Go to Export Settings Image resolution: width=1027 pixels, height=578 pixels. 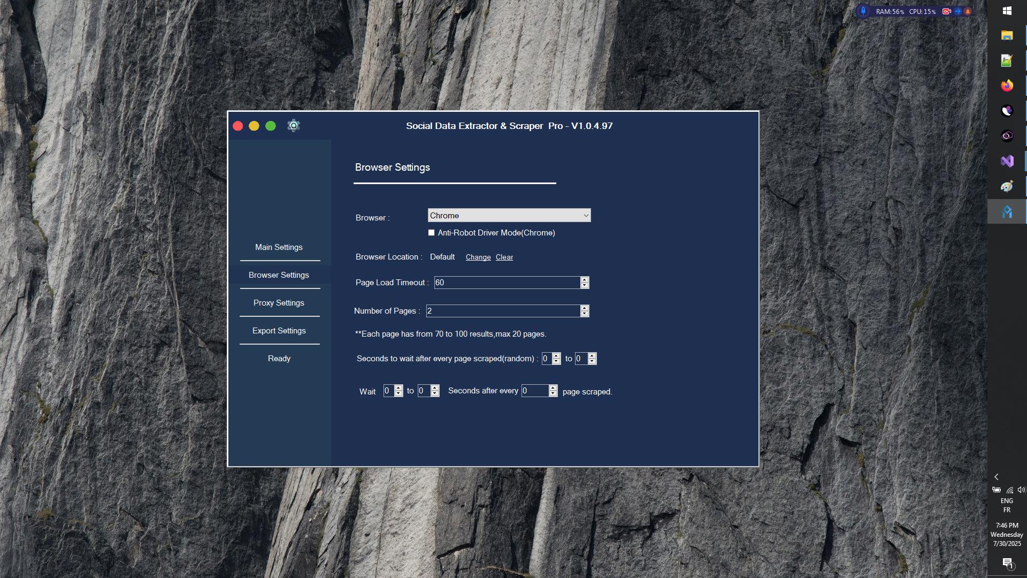click(x=279, y=330)
